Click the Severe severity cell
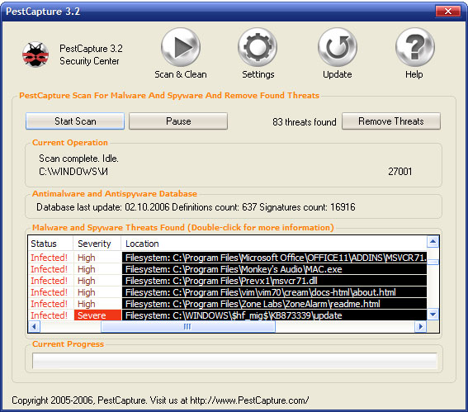 coord(97,315)
